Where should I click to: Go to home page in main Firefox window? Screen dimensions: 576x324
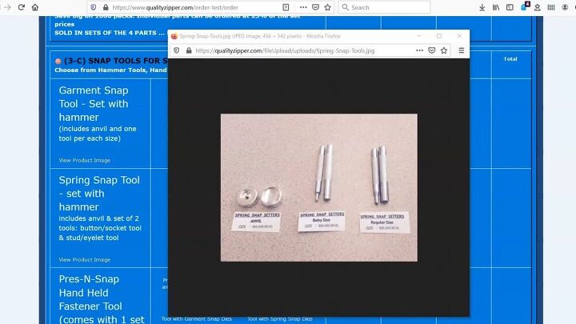click(x=35, y=7)
